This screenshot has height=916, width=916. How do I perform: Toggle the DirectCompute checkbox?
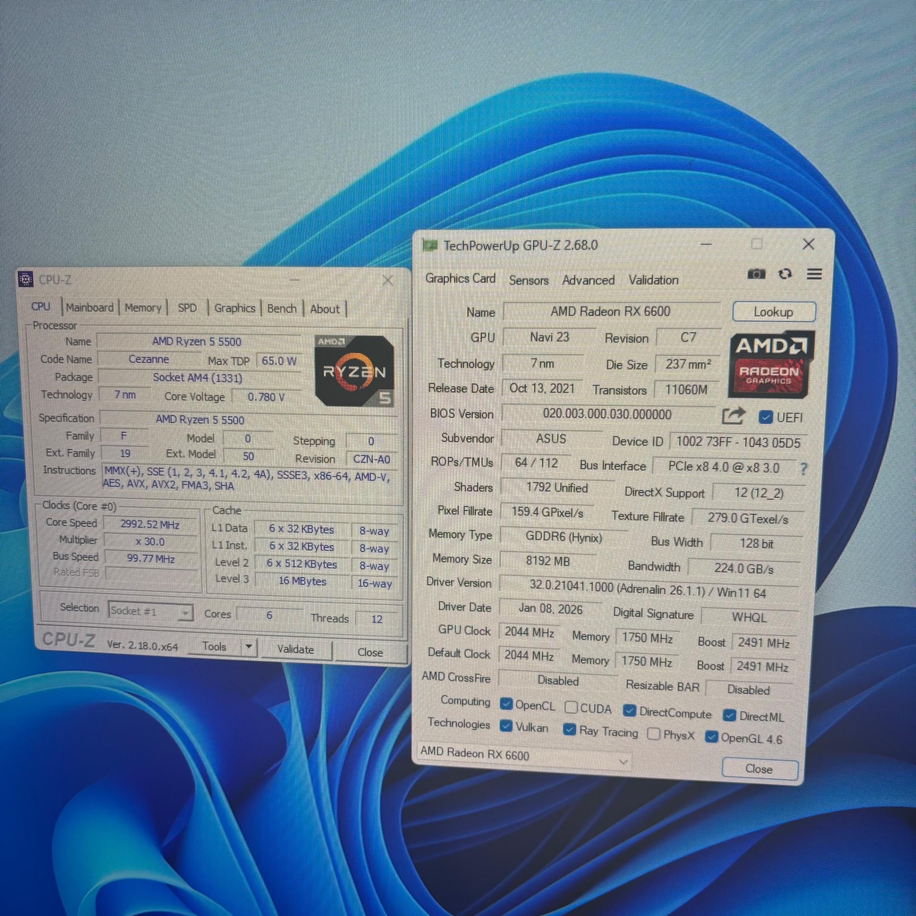pyautogui.click(x=629, y=710)
